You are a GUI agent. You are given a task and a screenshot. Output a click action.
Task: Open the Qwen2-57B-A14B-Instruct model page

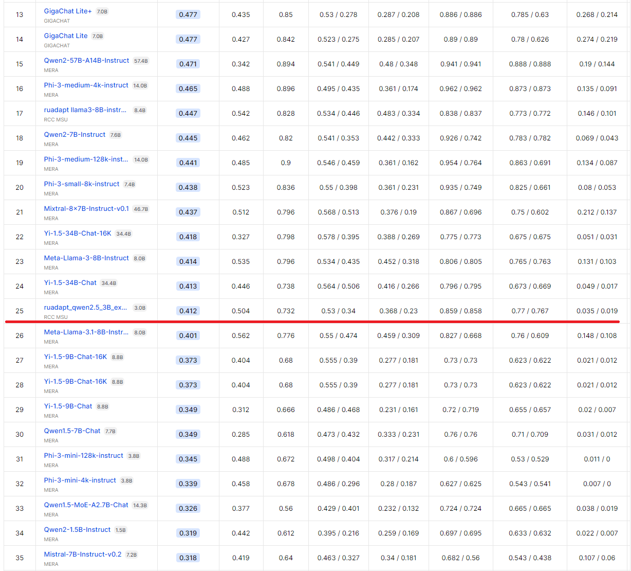(86, 61)
